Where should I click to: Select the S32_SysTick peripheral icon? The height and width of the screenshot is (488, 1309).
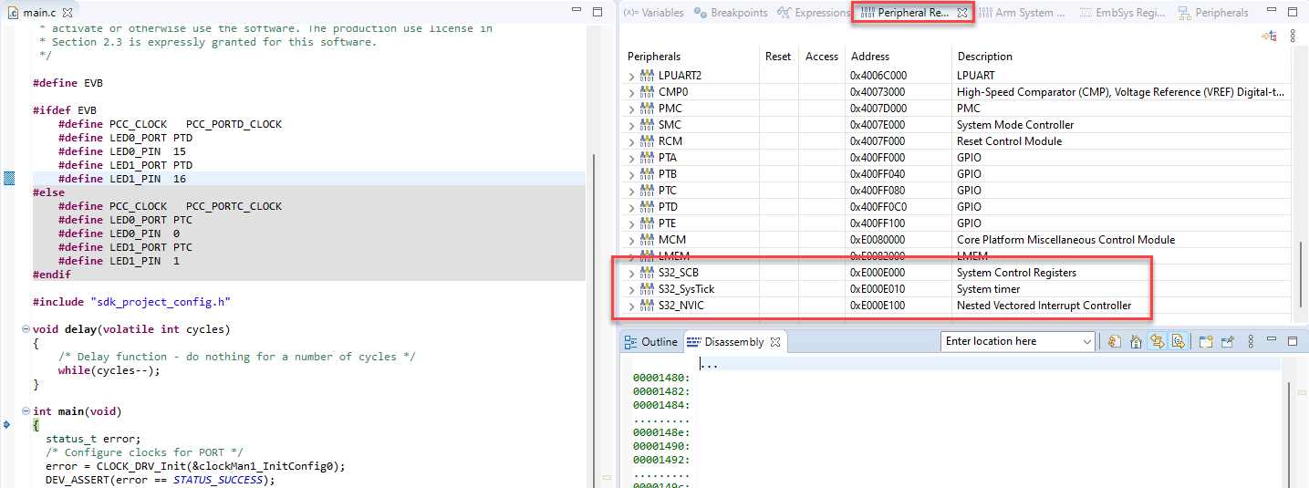tap(648, 289)
